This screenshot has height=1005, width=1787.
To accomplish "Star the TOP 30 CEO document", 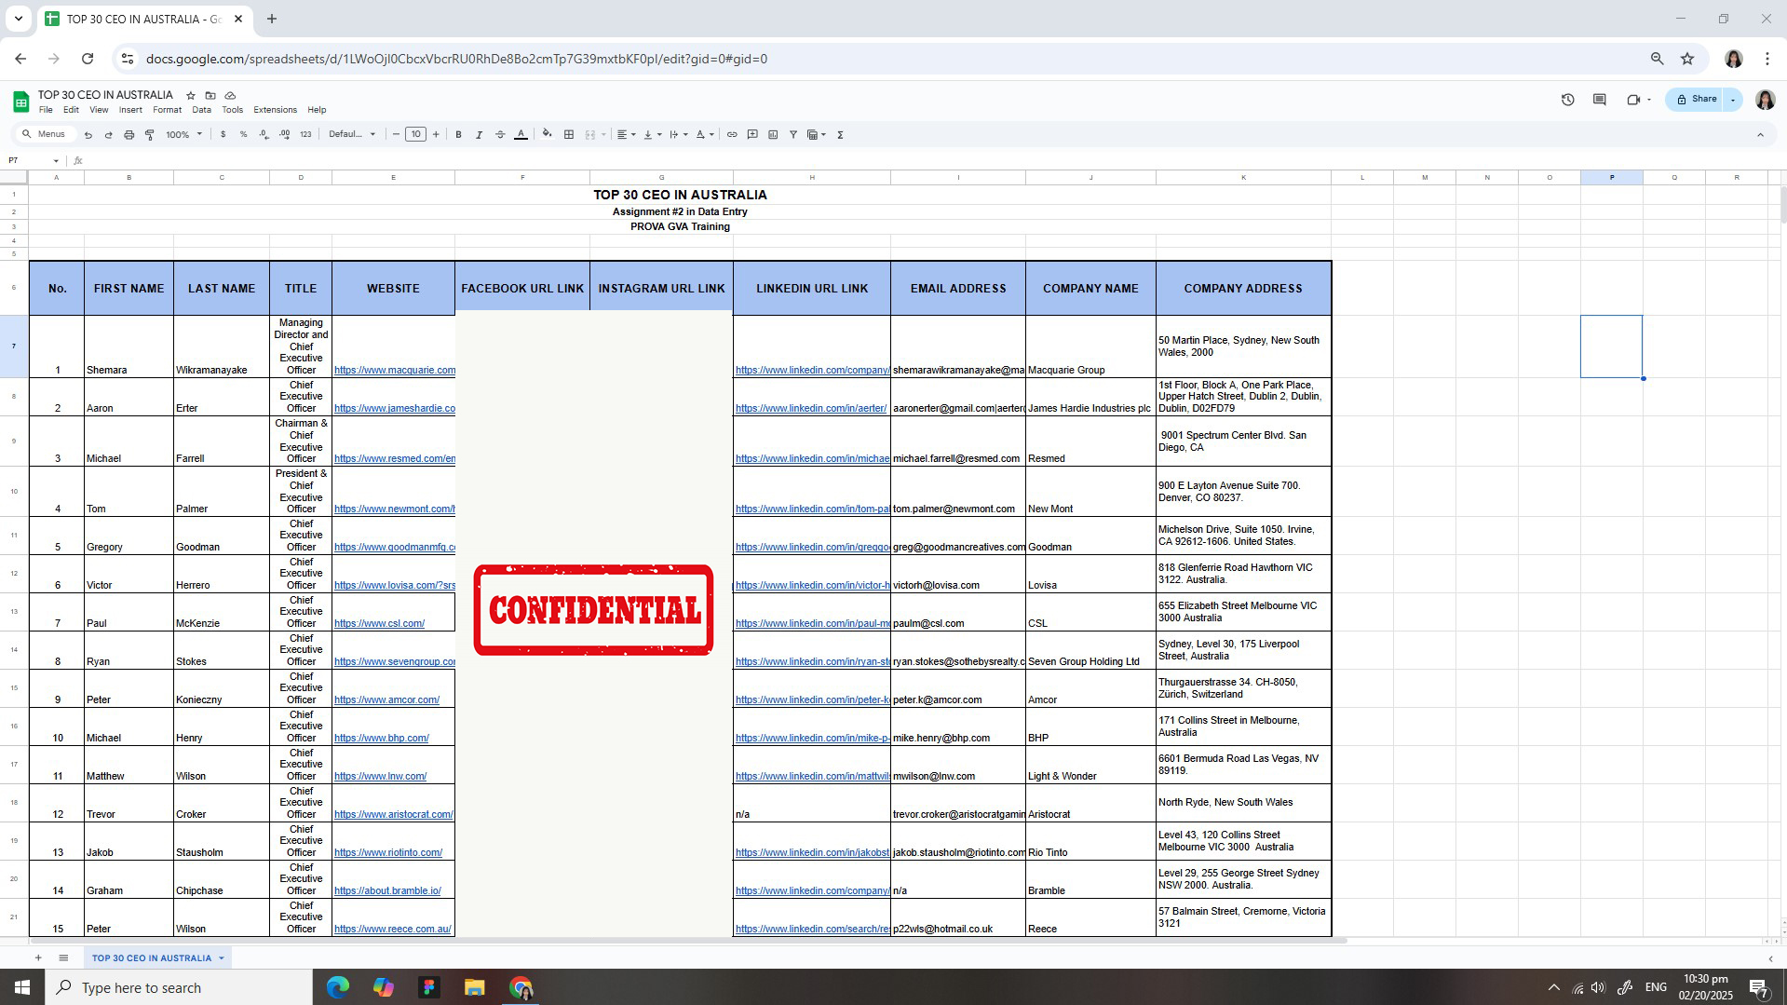I will [x=191, y=95].
